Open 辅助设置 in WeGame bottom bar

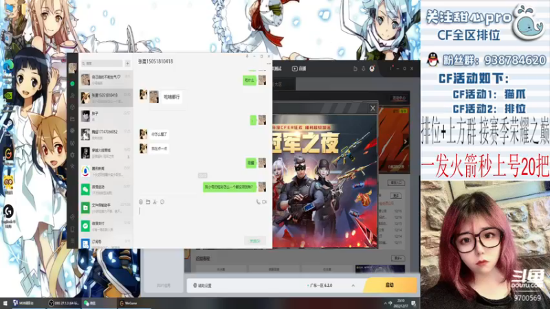click(202, 286)
